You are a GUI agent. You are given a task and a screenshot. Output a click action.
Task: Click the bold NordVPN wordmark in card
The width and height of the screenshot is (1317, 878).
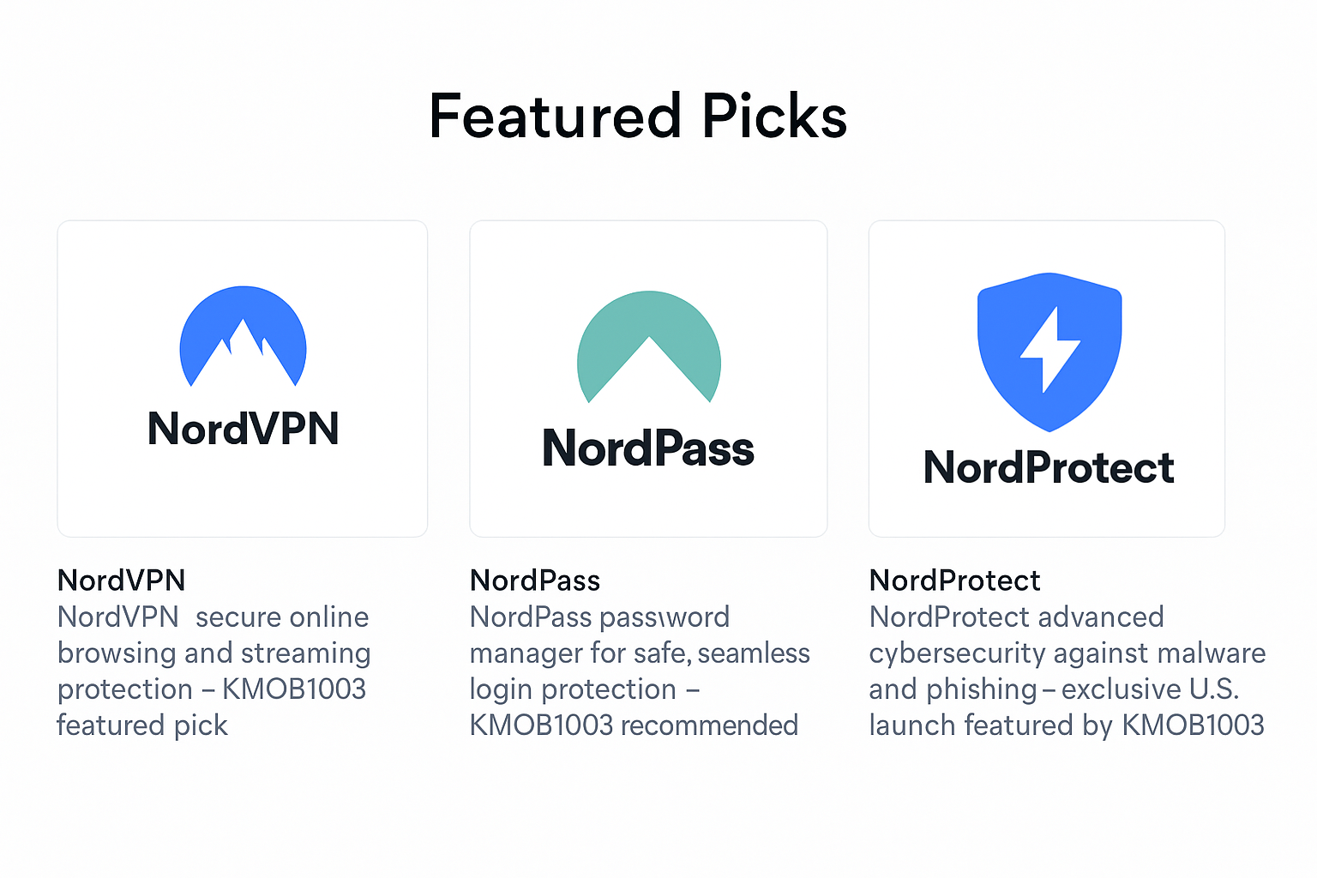244,429
